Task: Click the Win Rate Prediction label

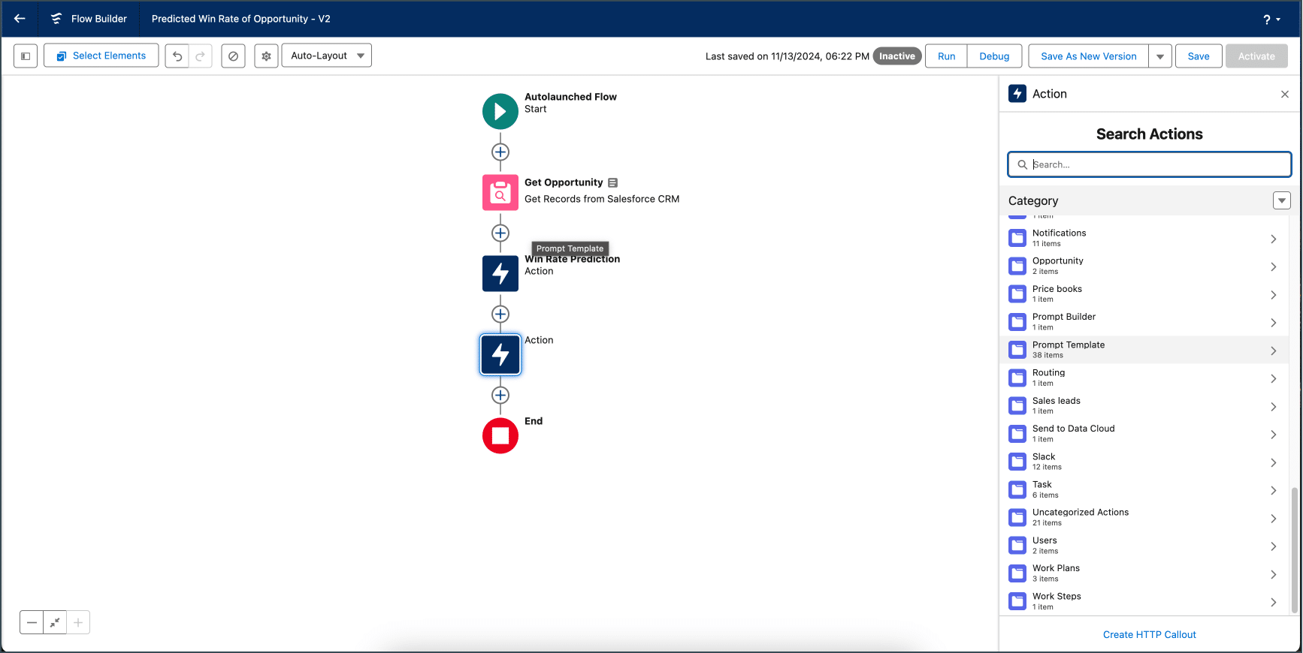Action: point(572,259)
